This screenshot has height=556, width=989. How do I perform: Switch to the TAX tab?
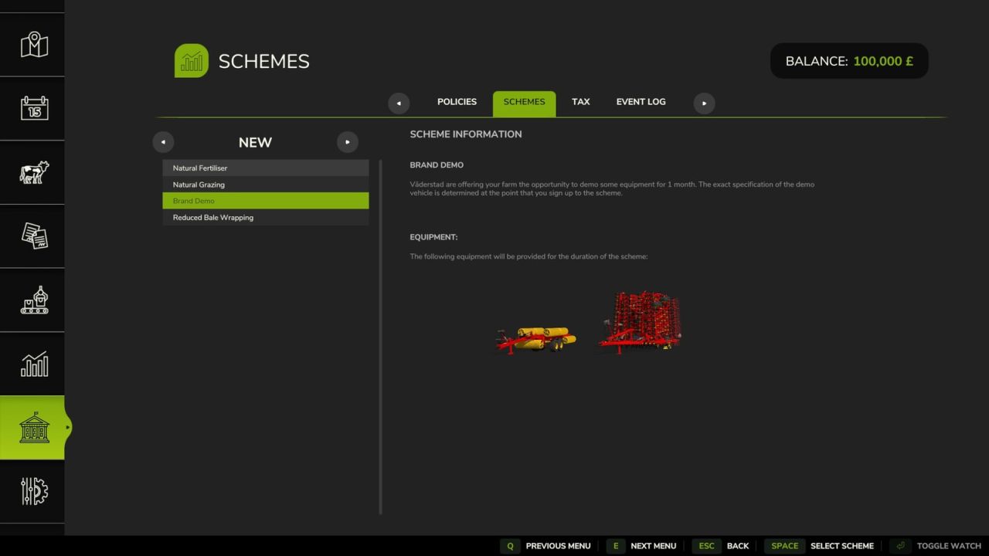tap(580, 101)
